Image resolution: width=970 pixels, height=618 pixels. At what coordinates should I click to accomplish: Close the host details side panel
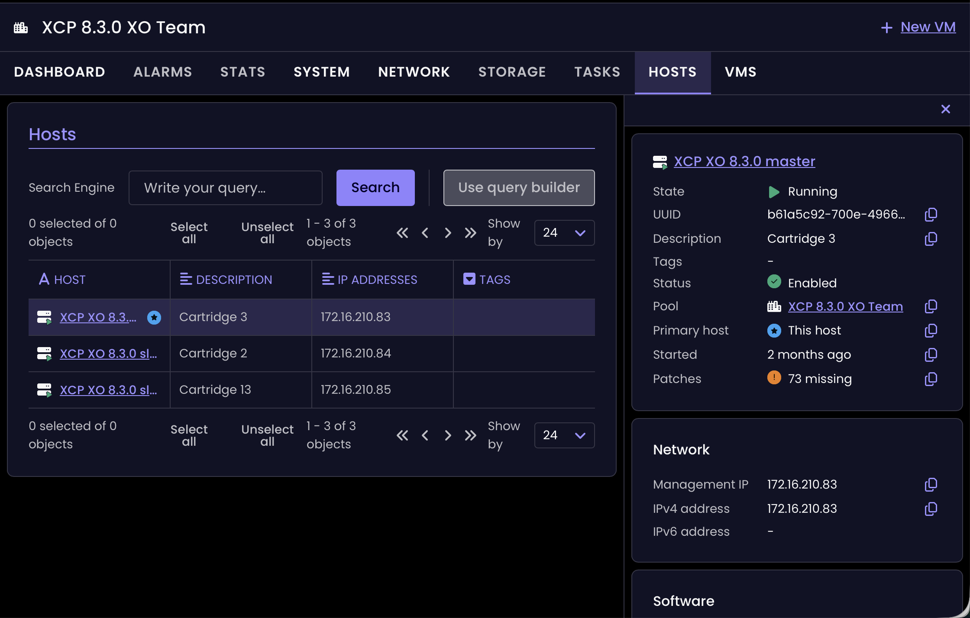(945, 109)
